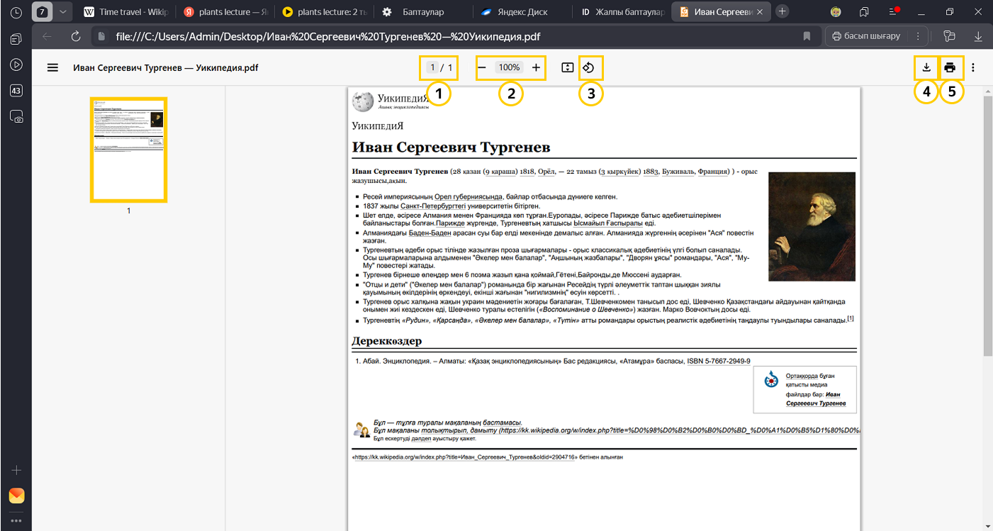Expand the tab group dropdown arrow
Viewport: 993px width, 531px height.
pos(63,12)
